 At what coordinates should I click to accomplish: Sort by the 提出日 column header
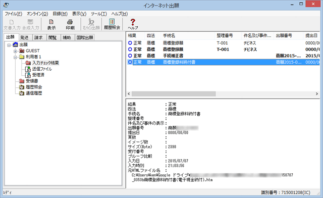click(x=311, y=36)
